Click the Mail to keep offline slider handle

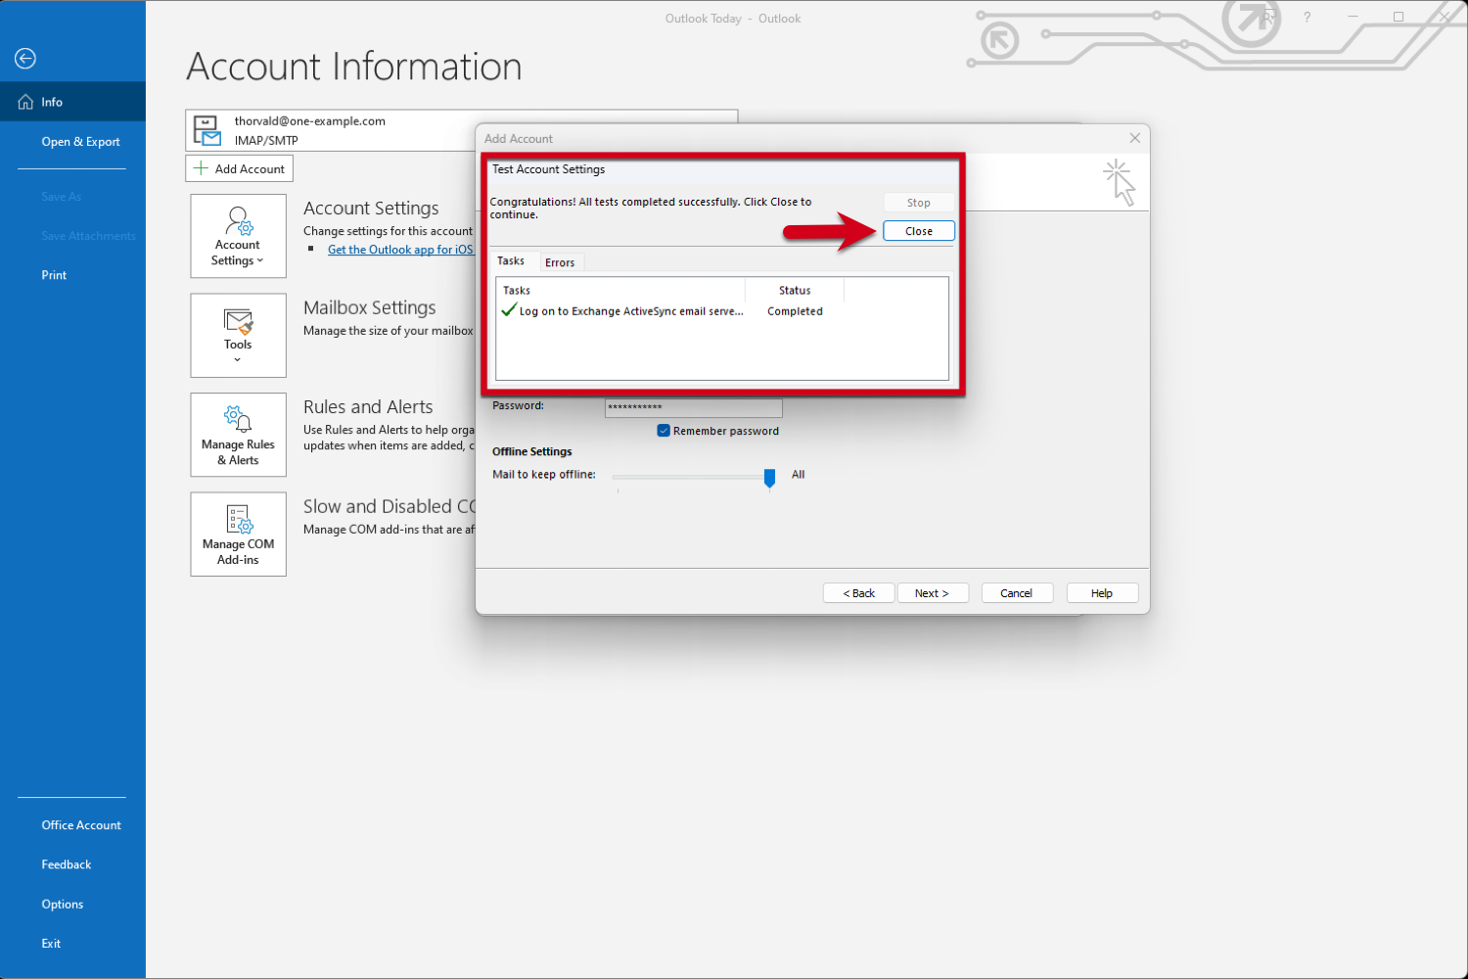[x=769, y=477]
